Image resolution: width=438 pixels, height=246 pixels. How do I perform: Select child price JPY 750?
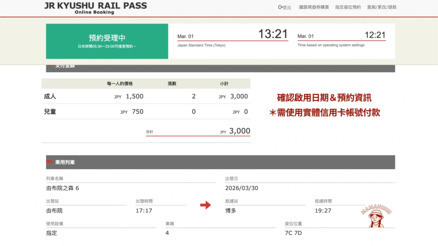coord(132,112)
